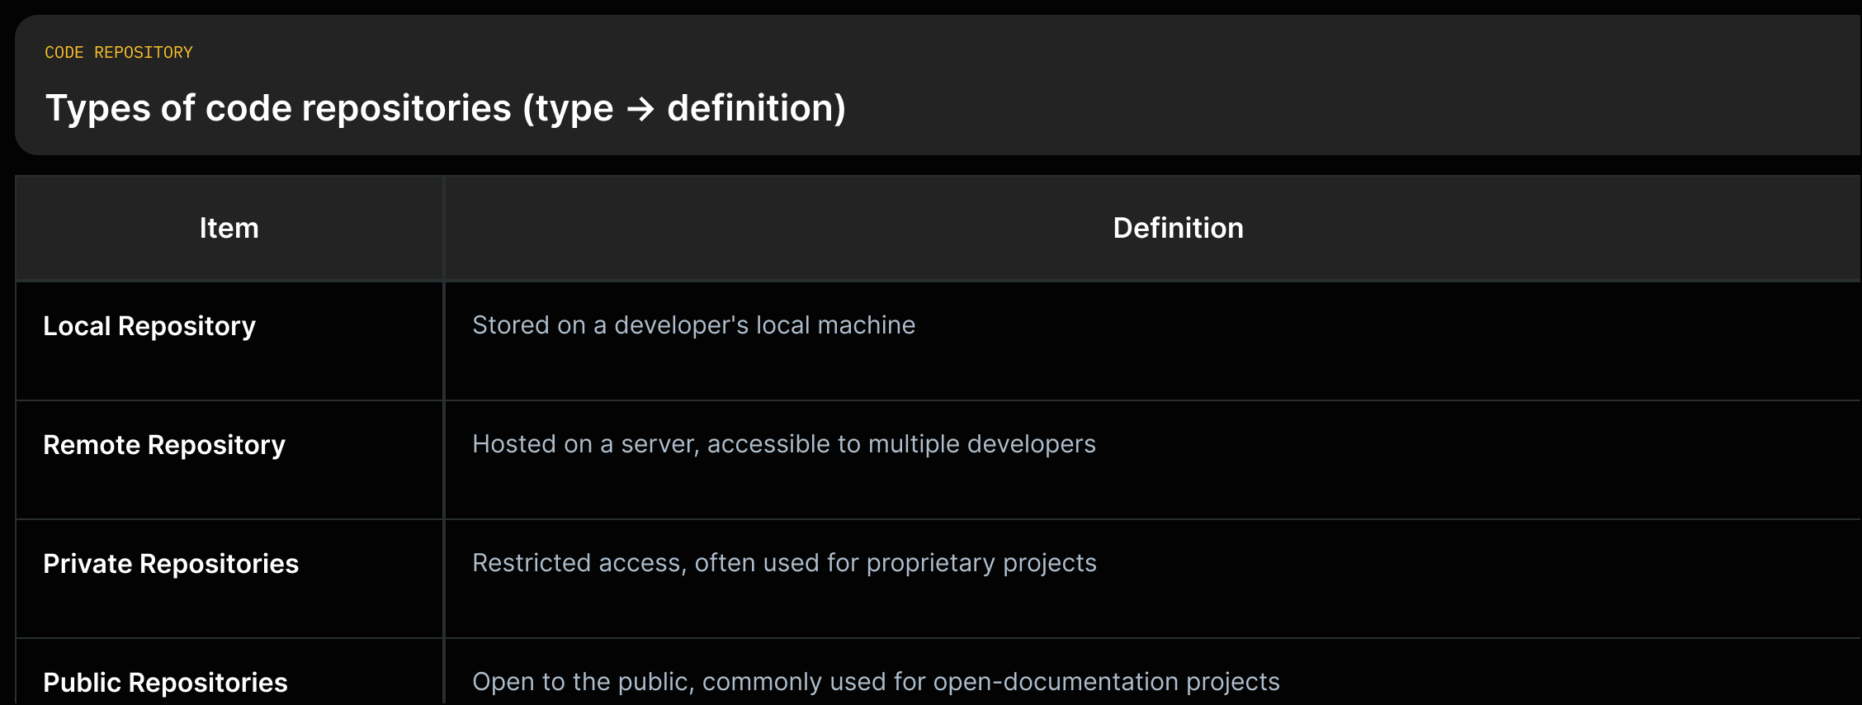This screenshot has height=705, width=1862.
Task: Select the Remote Repository row label
Action: pyautogui.click(x=164, y=445)
